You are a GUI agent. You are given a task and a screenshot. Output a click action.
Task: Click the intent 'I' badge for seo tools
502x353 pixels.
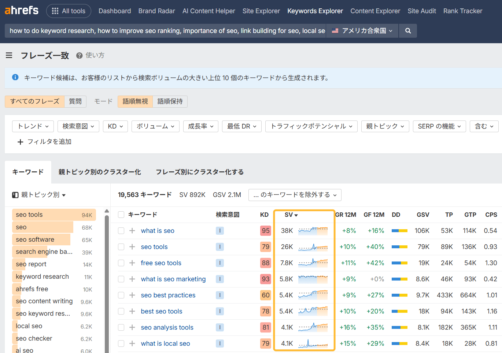tap(219, 246)
